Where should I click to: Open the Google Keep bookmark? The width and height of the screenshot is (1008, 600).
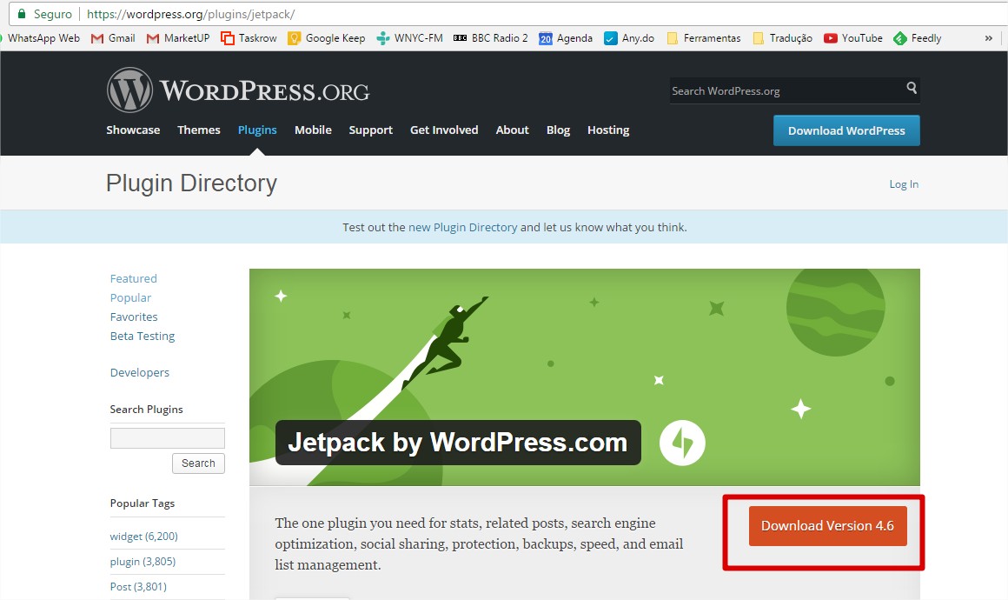327,38
